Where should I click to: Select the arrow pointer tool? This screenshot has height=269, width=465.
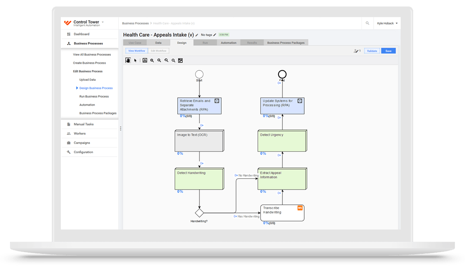[136, 60]
